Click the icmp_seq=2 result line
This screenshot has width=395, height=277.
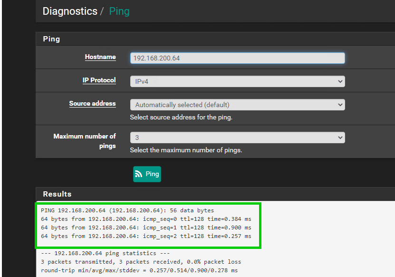[x=146, y=236]
